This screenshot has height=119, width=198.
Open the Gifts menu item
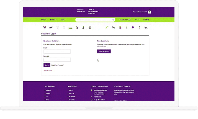[x=137, y=20]
